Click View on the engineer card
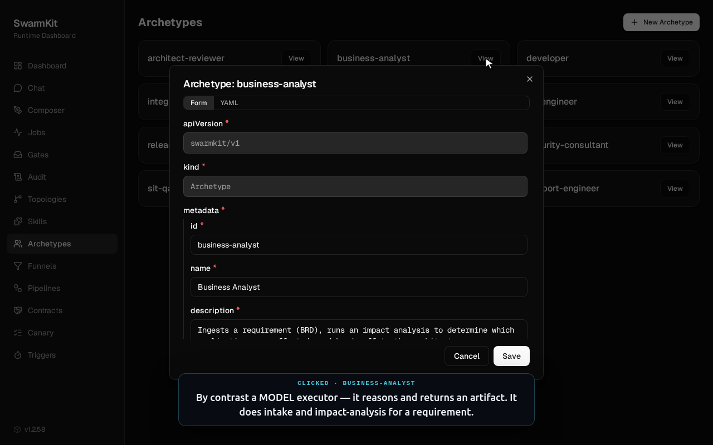This screenshot has width=713, height=445. point(675,102)
